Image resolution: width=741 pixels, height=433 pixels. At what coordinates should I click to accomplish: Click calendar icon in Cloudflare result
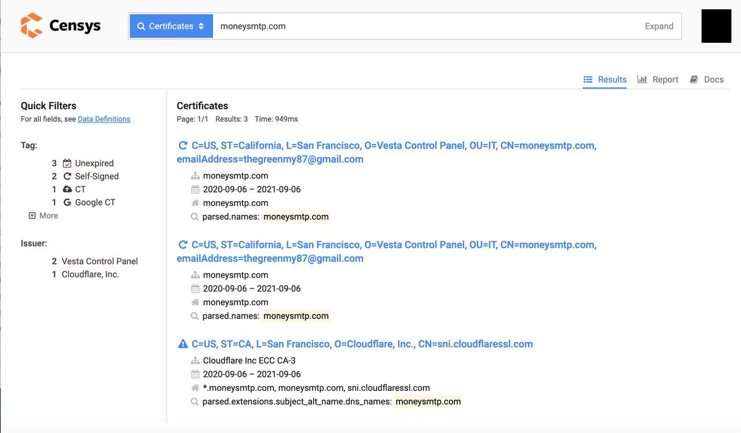pos(195,374)
